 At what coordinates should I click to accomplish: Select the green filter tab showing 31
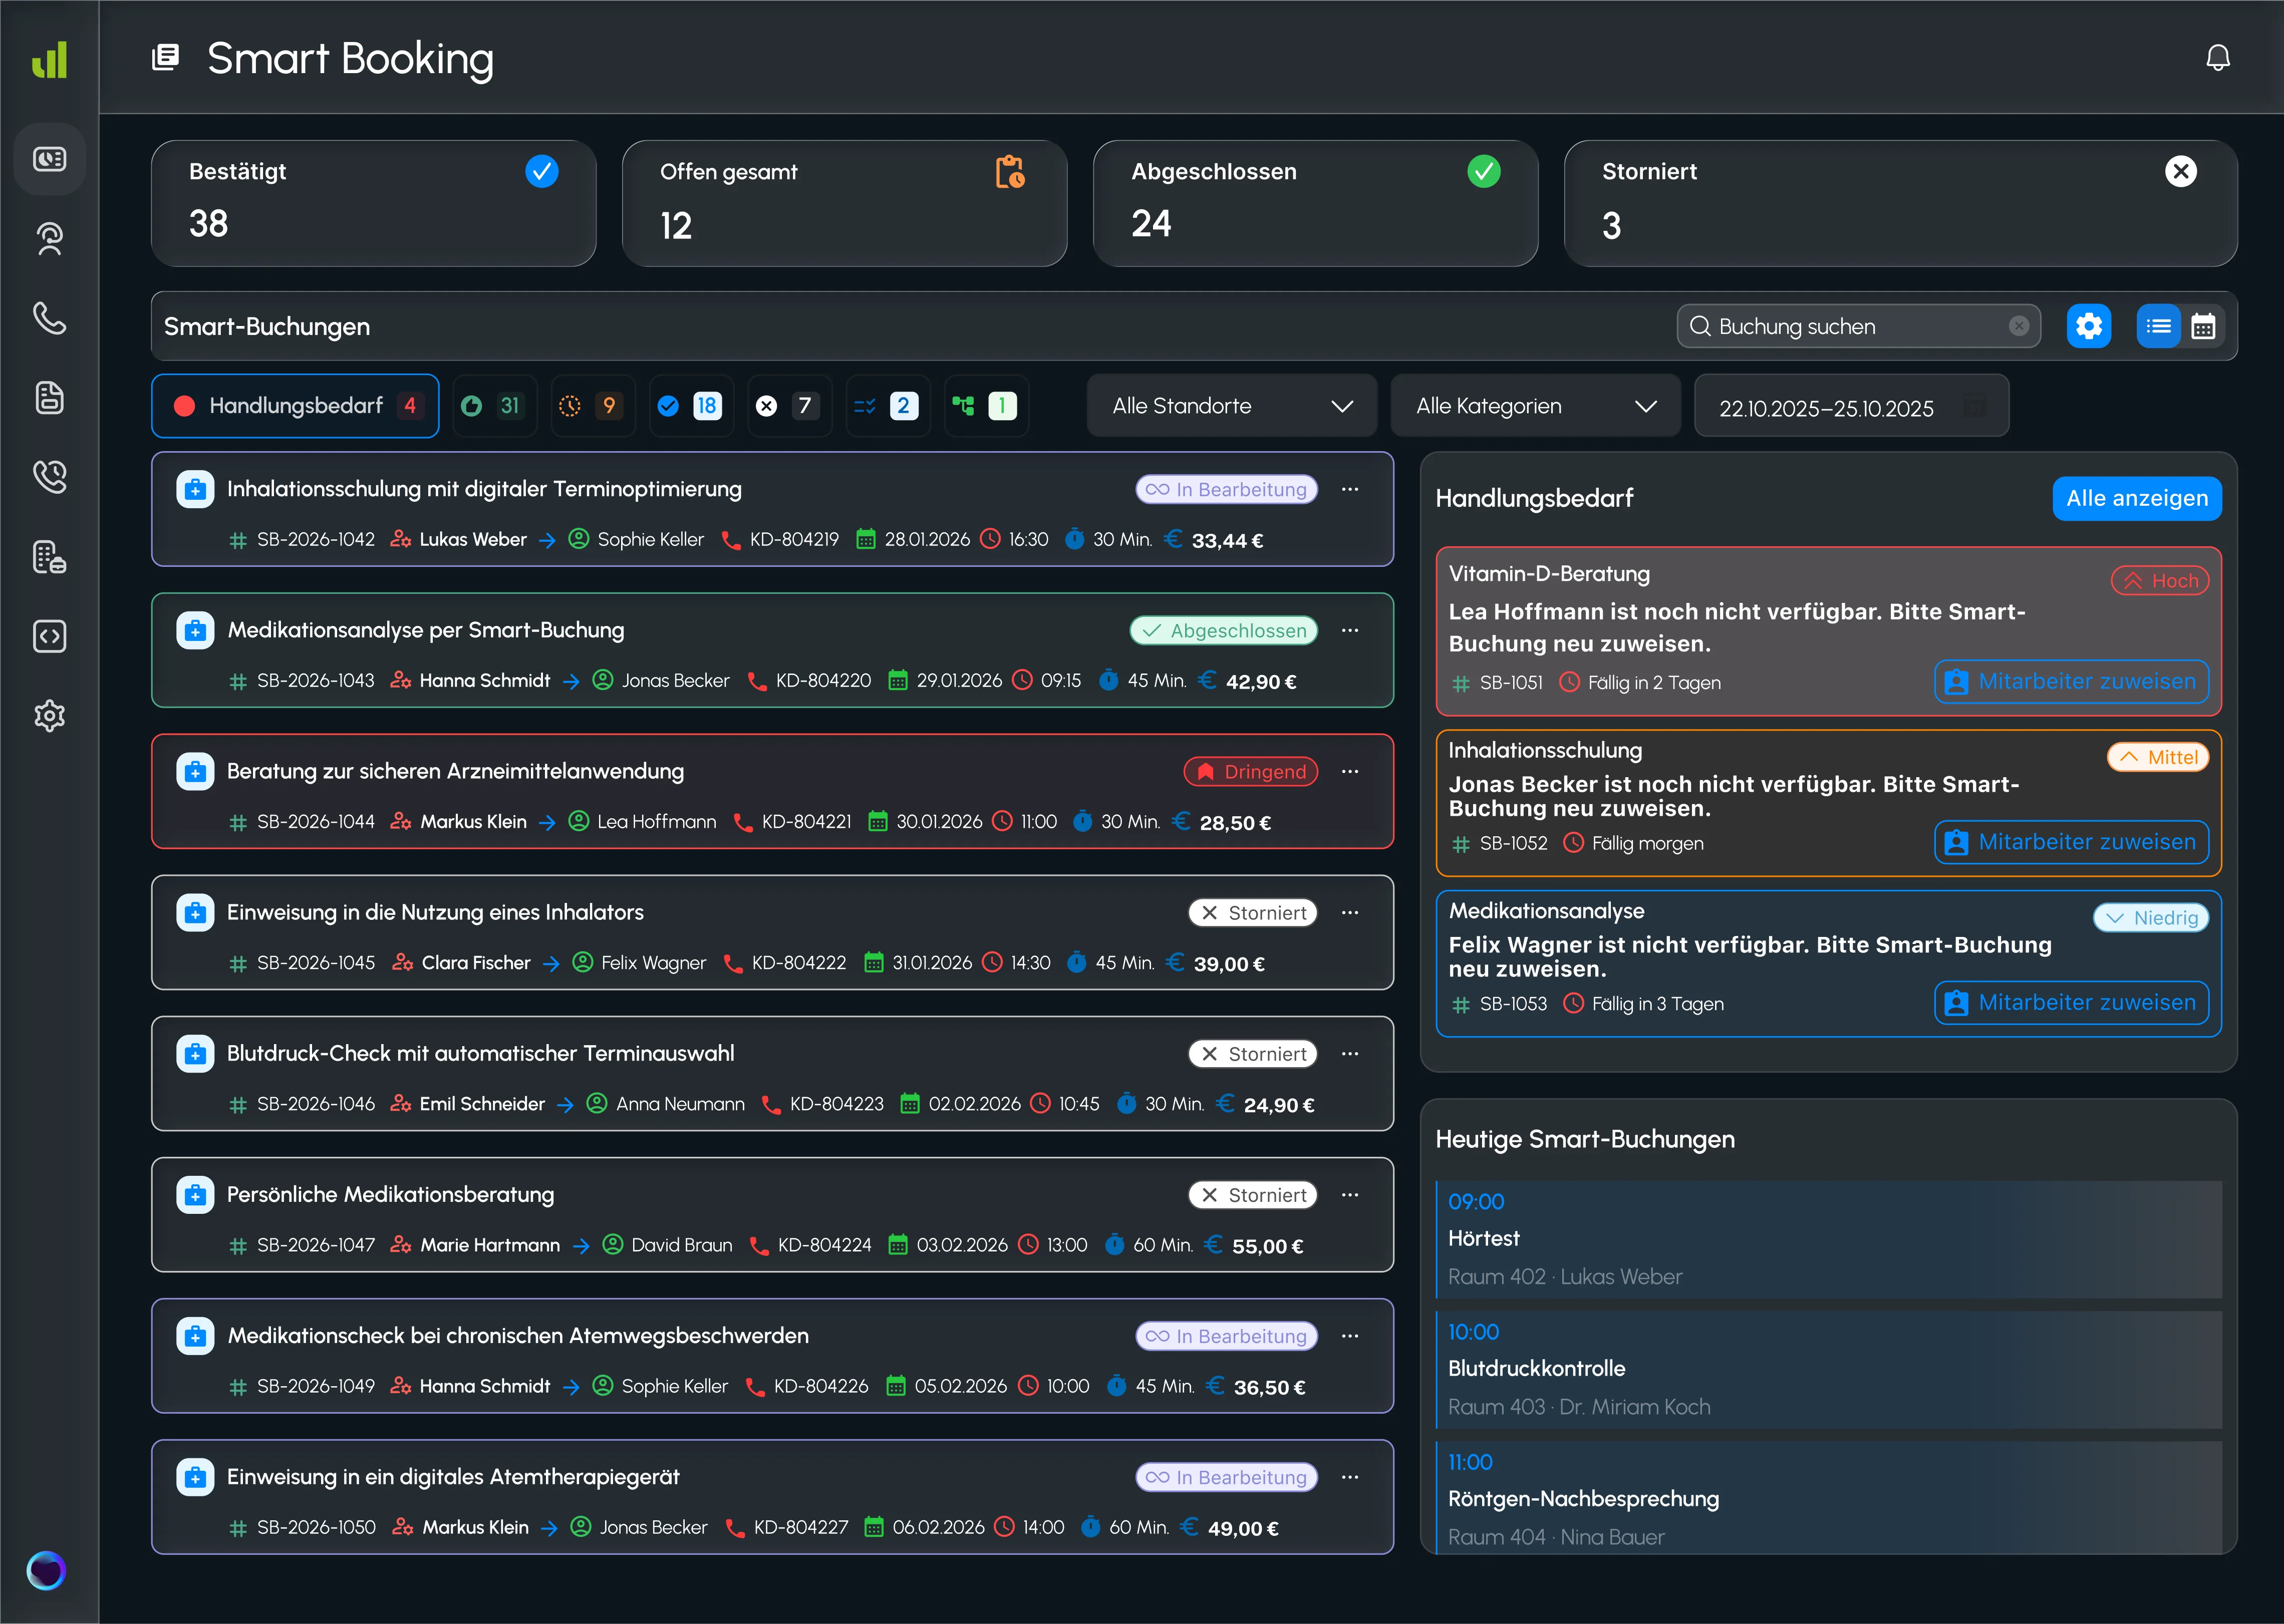click(494, 406)
